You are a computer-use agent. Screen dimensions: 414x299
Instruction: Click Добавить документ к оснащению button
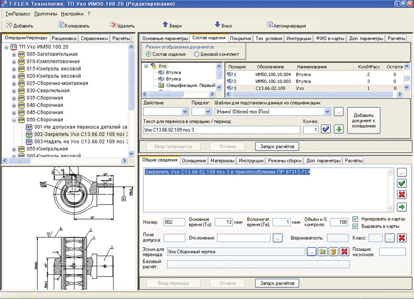coord(364,121)
